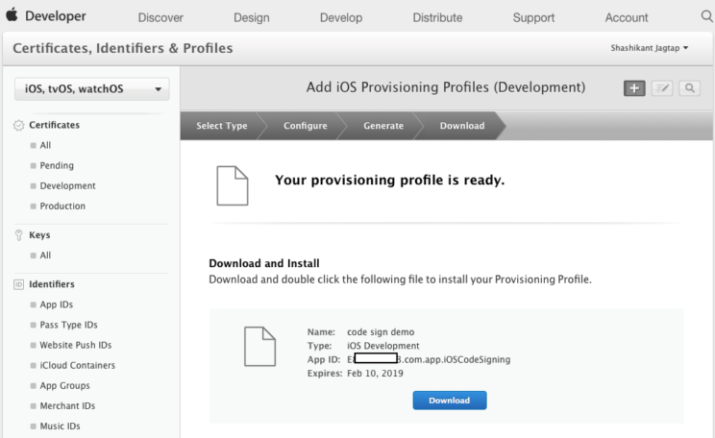The height and width of the screenshot is (438, 715).
Task: Expand the Shashikant Jagtap account menu
Action: pos(650,48)
